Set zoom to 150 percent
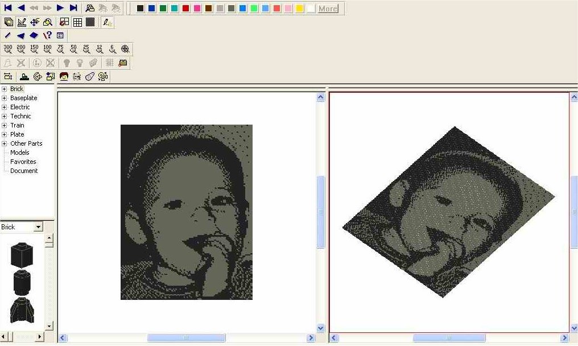This screenshot has height=346, width=578. click(34, 49)
